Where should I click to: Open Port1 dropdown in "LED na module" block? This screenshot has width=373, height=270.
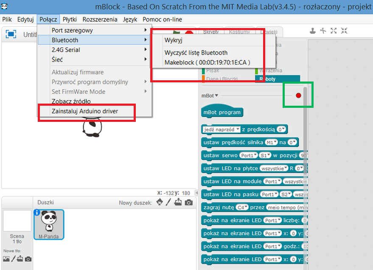click(272, 182)
